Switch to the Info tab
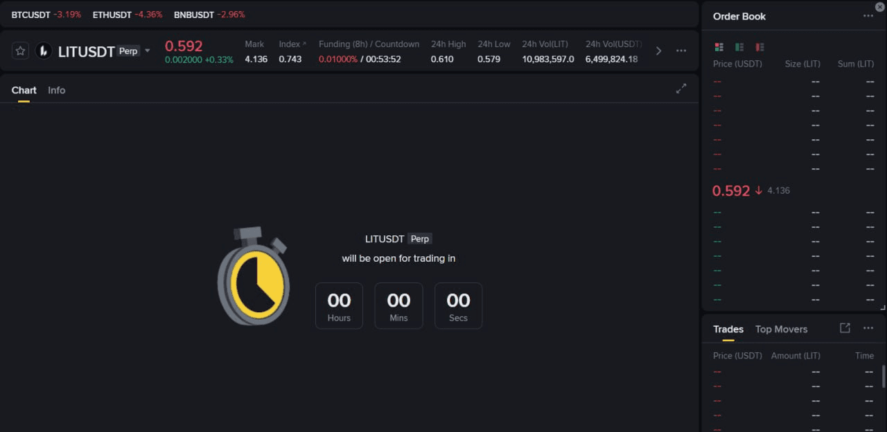The image size is (887, 432). point(57,90)
